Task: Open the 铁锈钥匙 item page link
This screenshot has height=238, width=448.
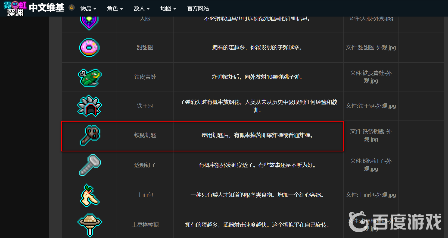Action: (x=145, y=135)
